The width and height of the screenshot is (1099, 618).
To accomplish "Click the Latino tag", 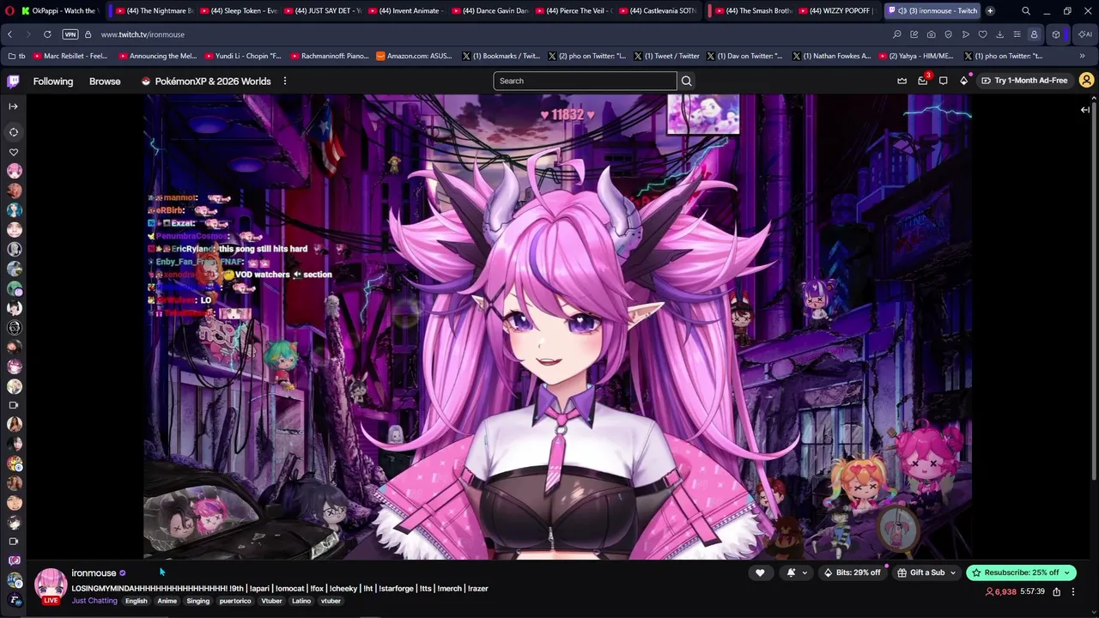I will coord(301,601).
